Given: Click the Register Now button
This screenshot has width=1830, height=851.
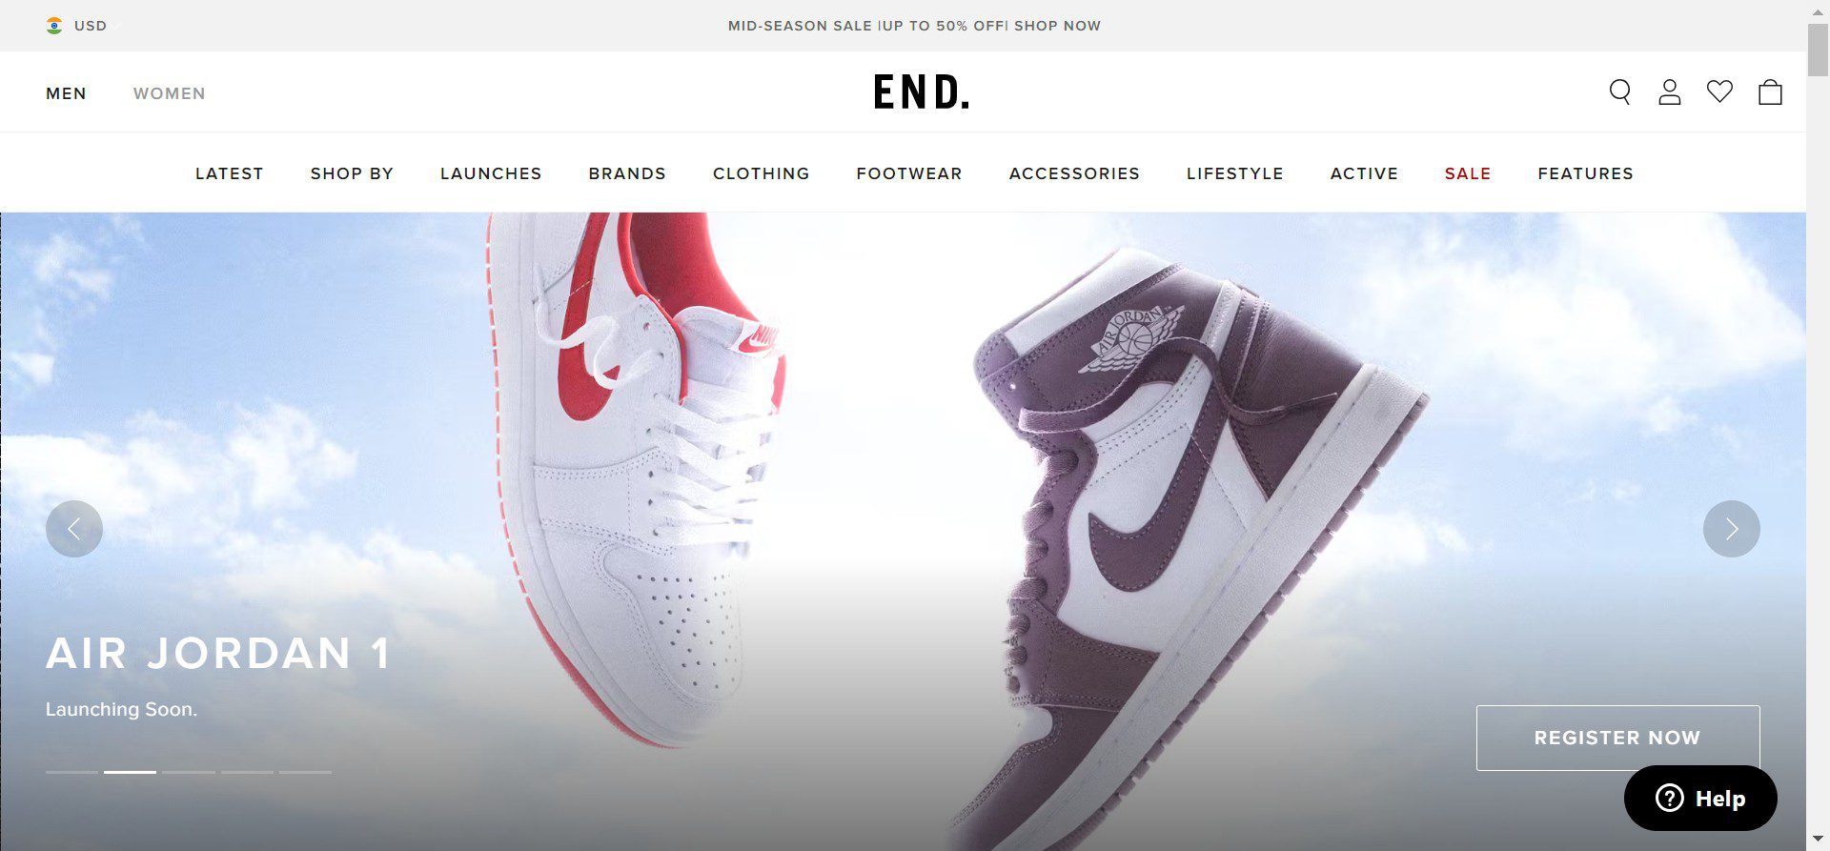Looking at the screenshot, I should [x=1617, y=738].
